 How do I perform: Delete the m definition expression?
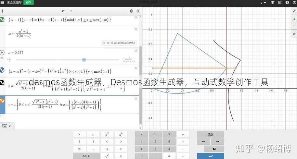point(136,29)
